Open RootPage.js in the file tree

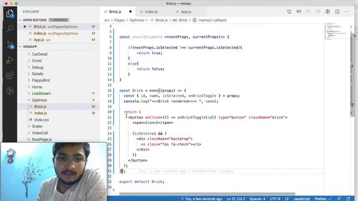(x=58, y=139)
